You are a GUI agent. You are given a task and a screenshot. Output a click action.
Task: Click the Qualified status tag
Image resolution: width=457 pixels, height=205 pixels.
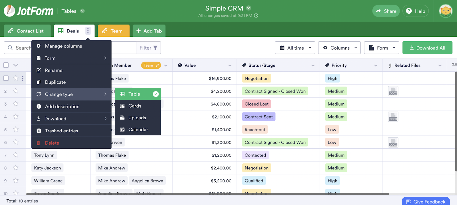(x=254, y=181)
